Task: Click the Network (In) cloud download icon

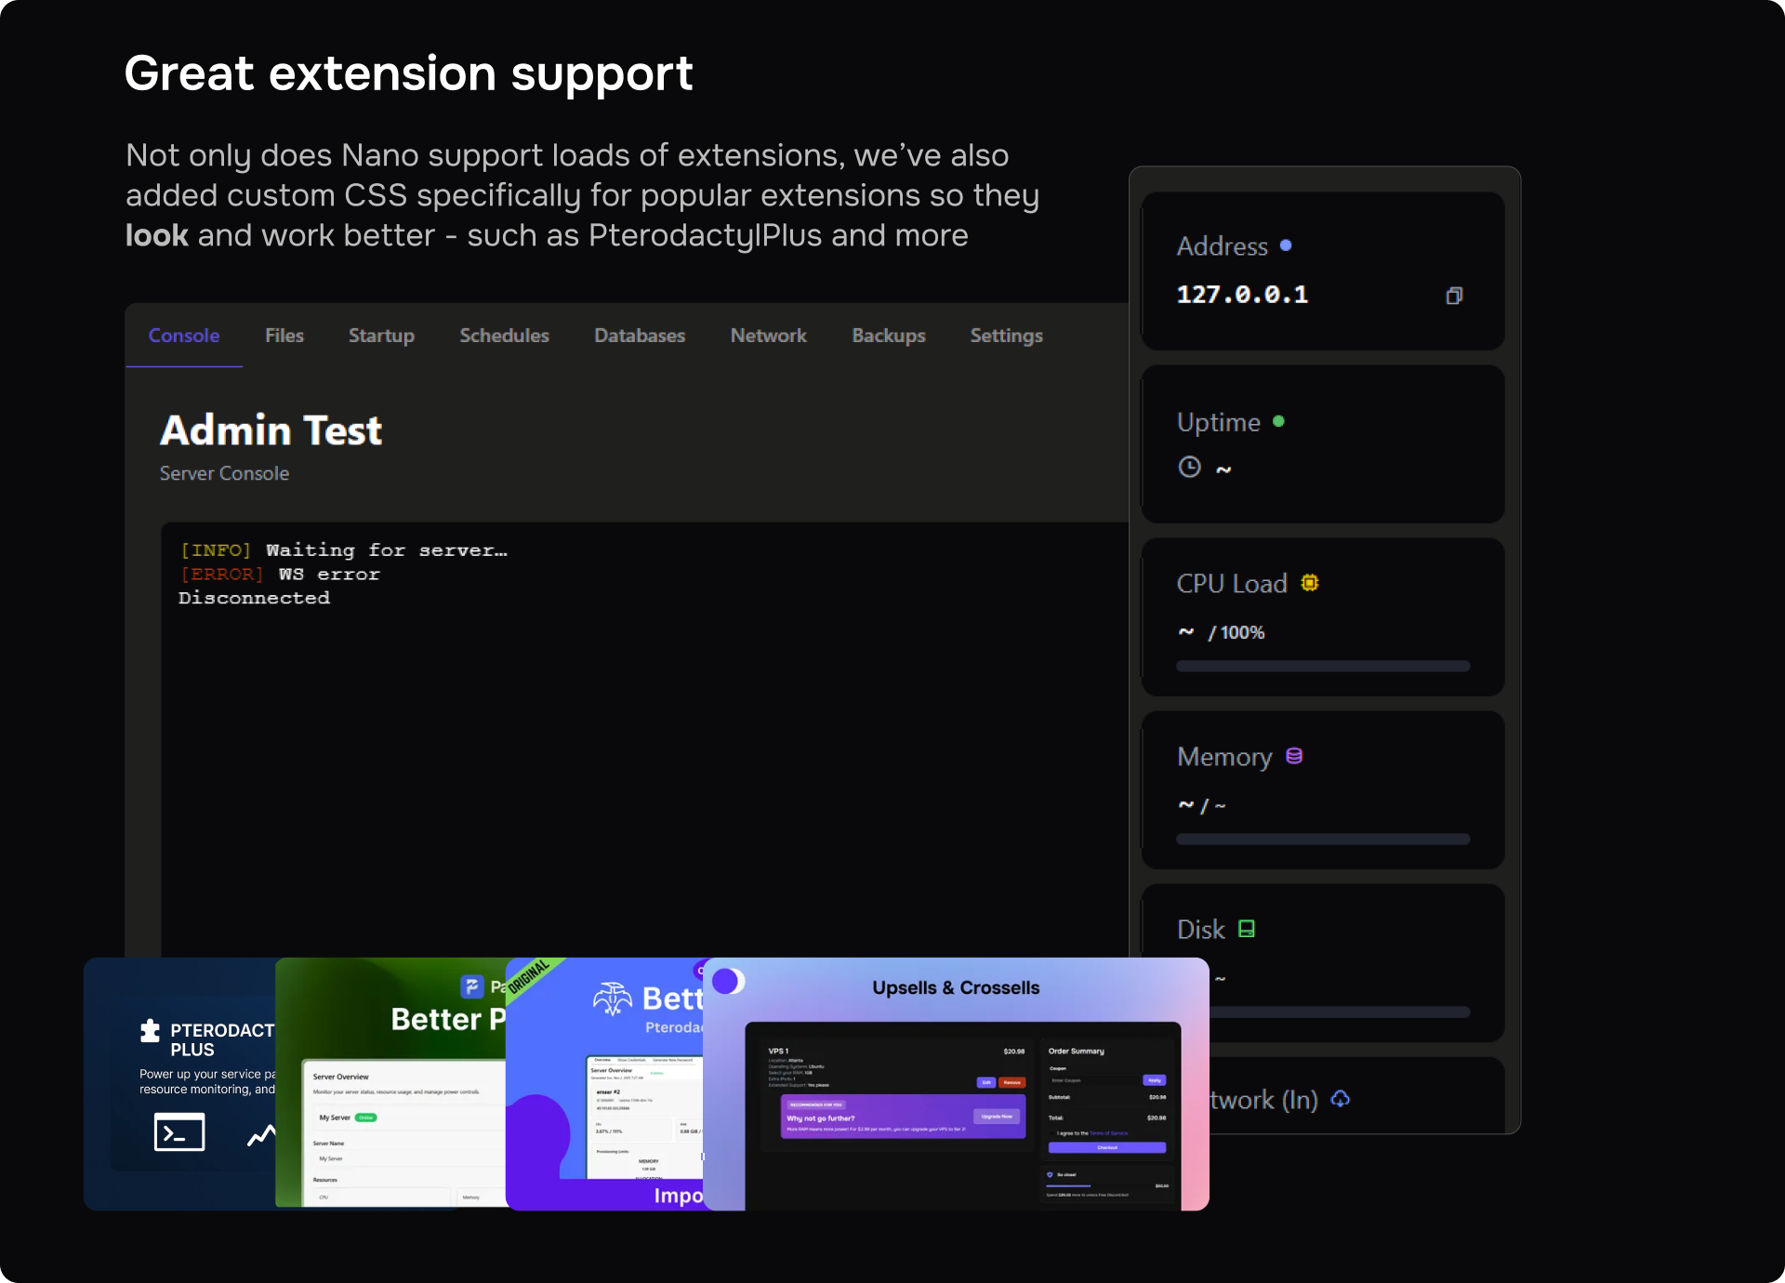Action: pos(1340,1099)
